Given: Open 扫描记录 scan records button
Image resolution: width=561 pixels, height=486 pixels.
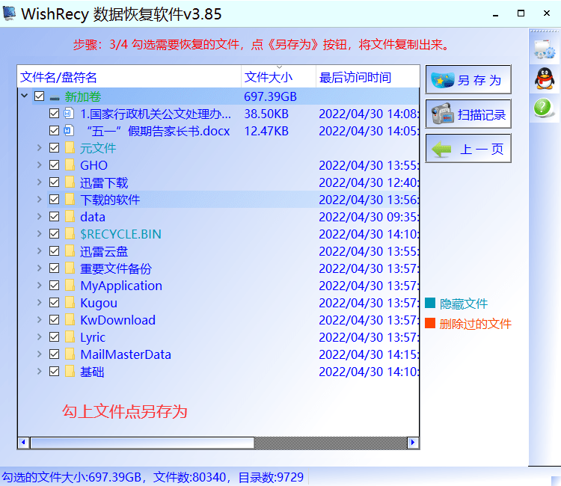Looking at the screenshot, I should 468,114.
